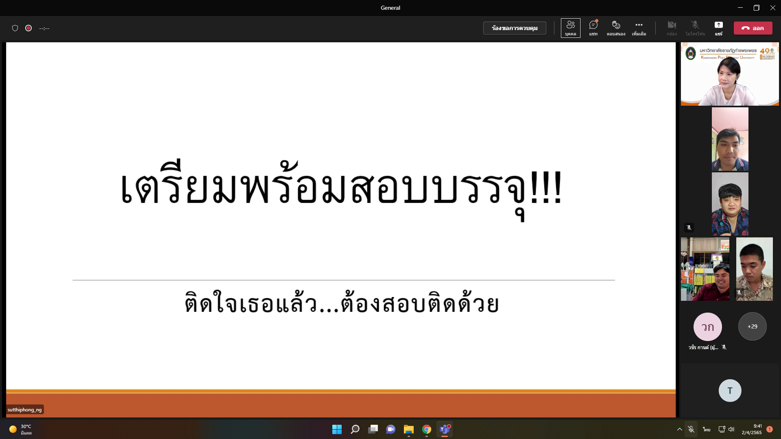Open notifications from the clock badge

point(770,429)
